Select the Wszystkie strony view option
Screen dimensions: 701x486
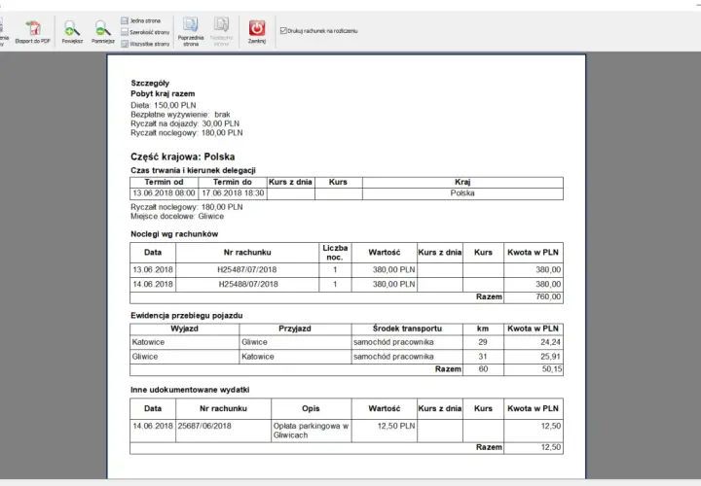(x=145, y=44)
